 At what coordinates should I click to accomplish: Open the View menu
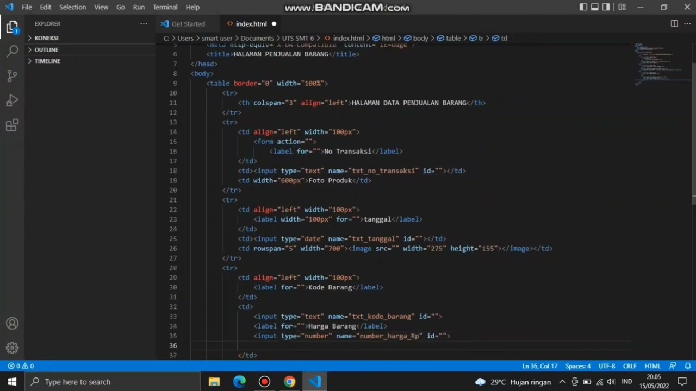[x=101, y=7]
